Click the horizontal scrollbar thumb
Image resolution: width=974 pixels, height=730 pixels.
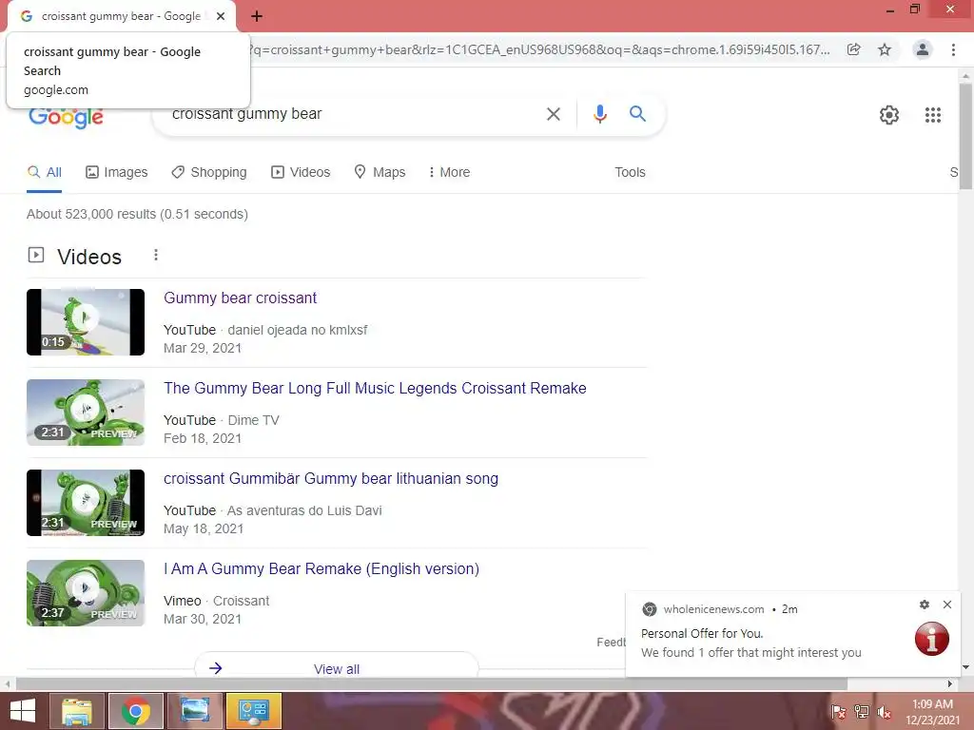tap(432, 684)
